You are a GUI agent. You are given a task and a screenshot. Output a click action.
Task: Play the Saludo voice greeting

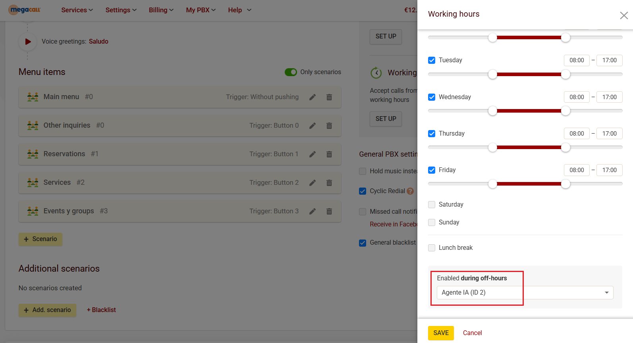pos(28,42)
